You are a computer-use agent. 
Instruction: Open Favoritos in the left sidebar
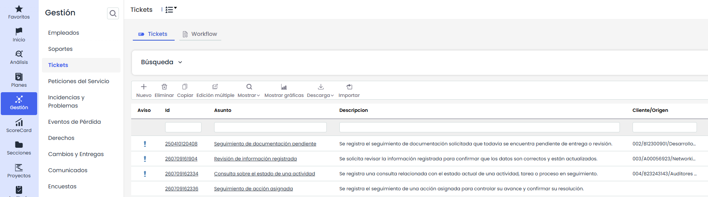(19, 12)
